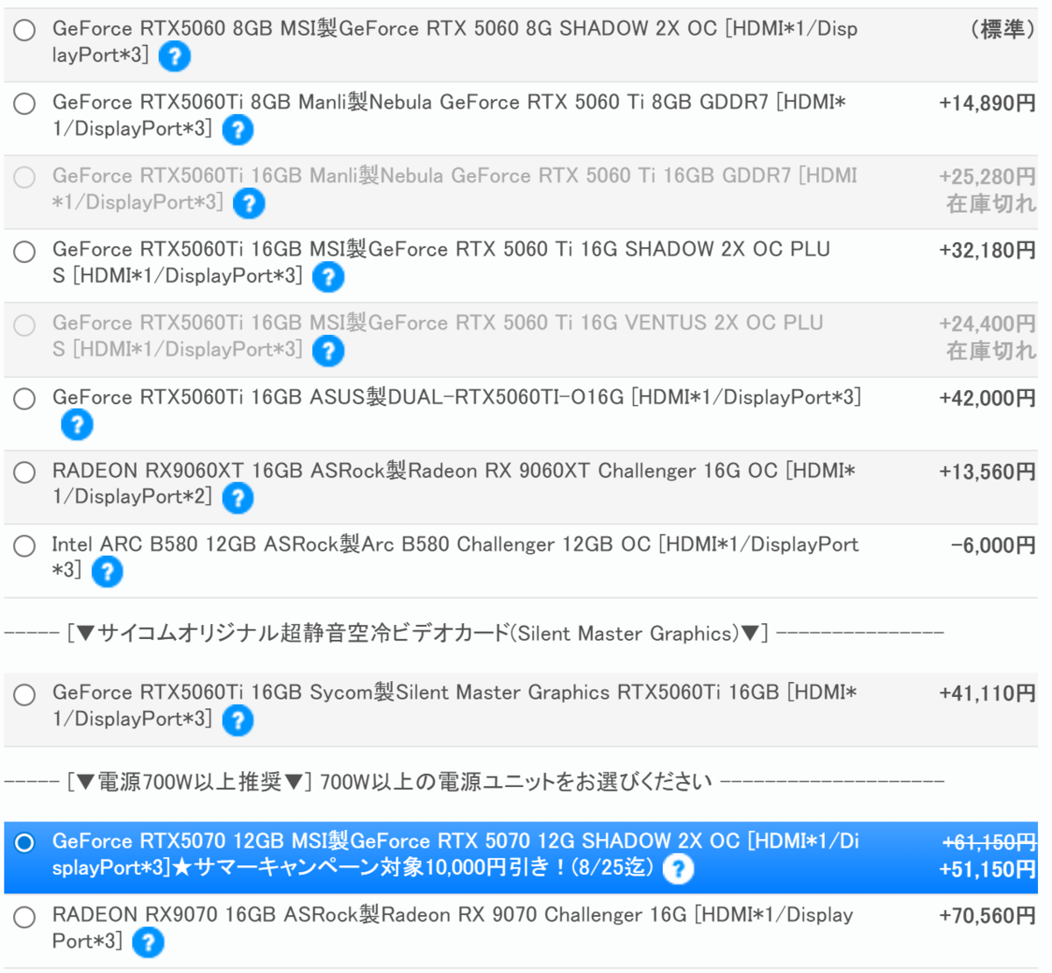Image resolution: width=1052 pixels, height=973 pixels.
Task: Open help for the Radeon RX 9070 Challenger 16G
Action: pyautogui.click(x=147, y=942)
